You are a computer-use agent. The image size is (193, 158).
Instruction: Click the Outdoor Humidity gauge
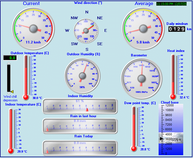(x=82, y=75)
